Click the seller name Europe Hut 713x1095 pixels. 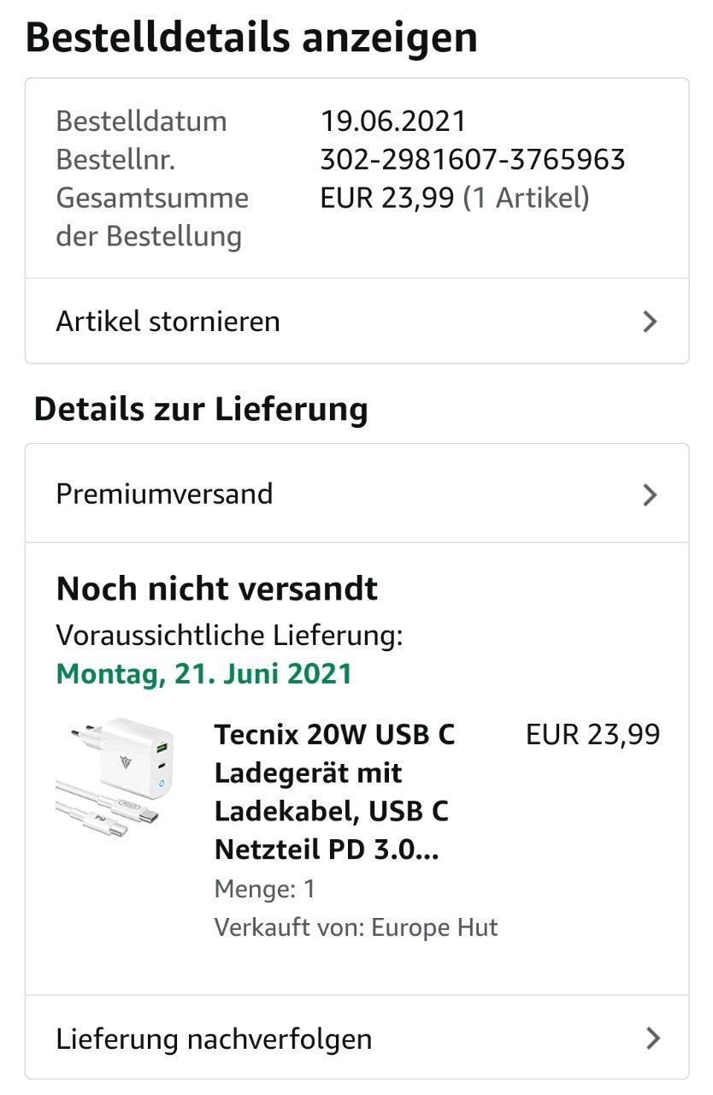tap(434, 927)
